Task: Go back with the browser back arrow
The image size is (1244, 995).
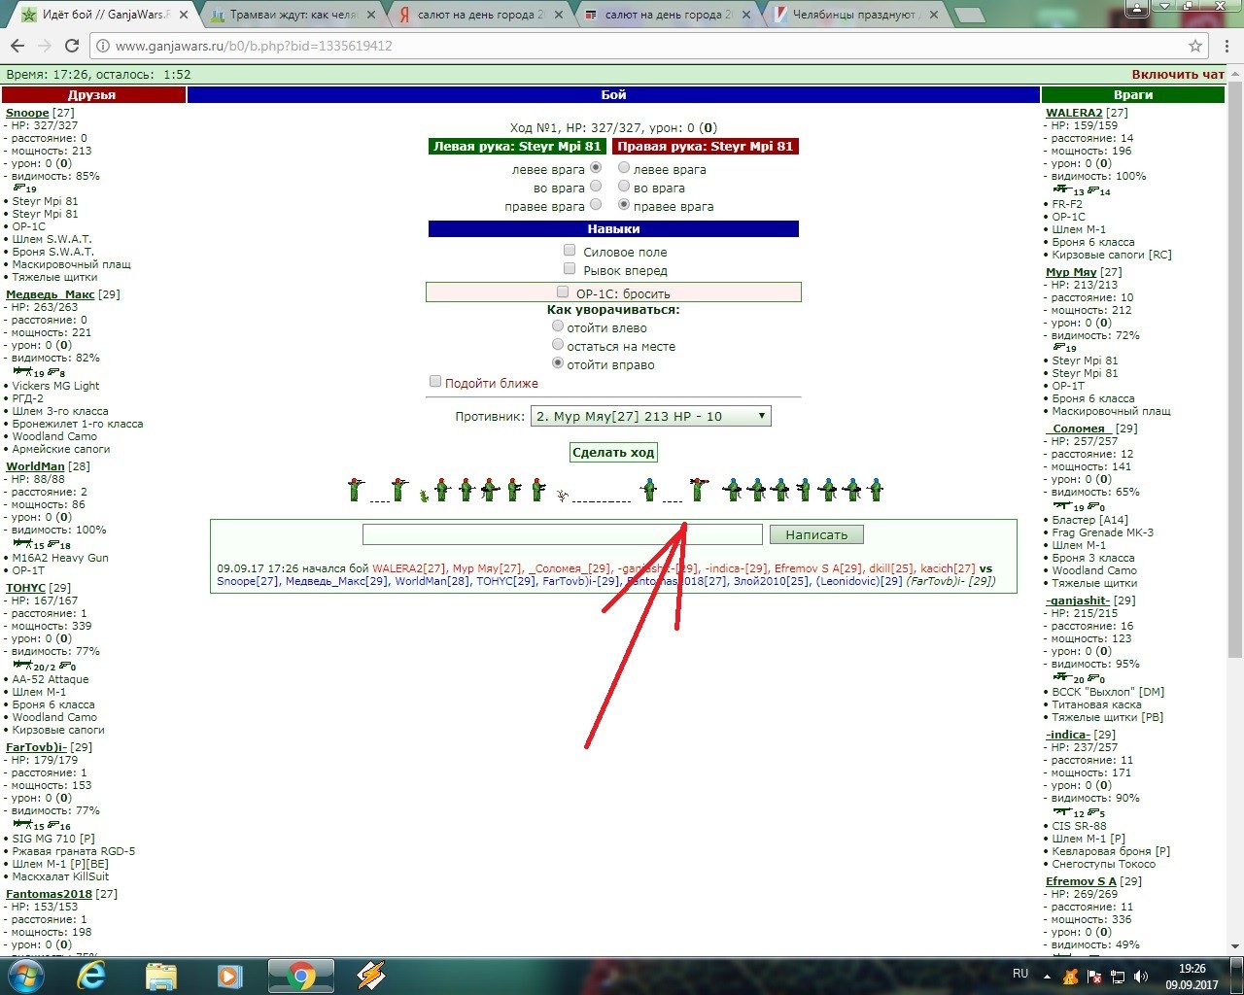Action: point(17,46)
